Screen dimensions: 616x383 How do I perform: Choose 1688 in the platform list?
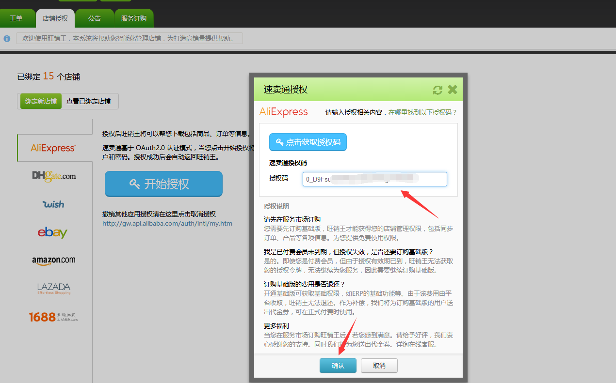(53, 317)
